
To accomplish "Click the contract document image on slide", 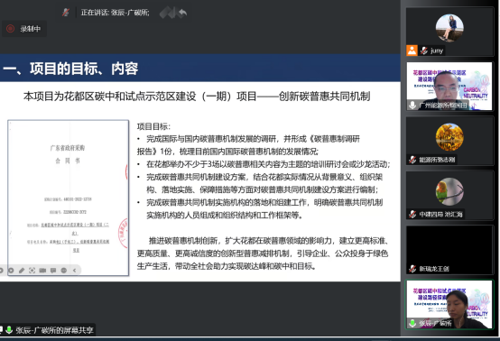I will (68, 198).
